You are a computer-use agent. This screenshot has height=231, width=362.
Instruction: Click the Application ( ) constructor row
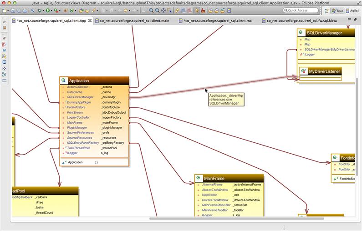(94, 162)
